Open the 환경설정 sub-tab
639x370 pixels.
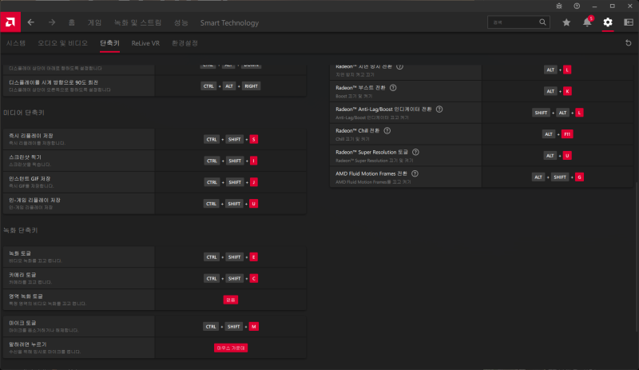pyautogui.click(x=185, y=43)
